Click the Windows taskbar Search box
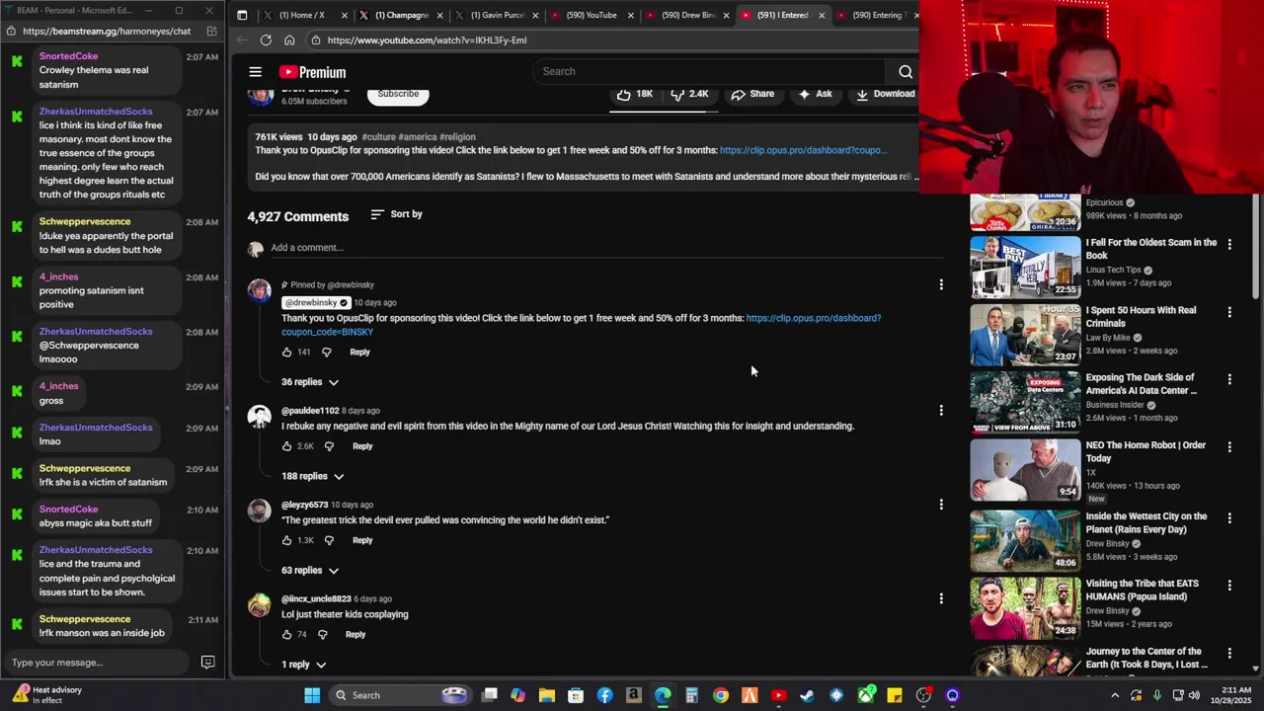 (400, 695)
